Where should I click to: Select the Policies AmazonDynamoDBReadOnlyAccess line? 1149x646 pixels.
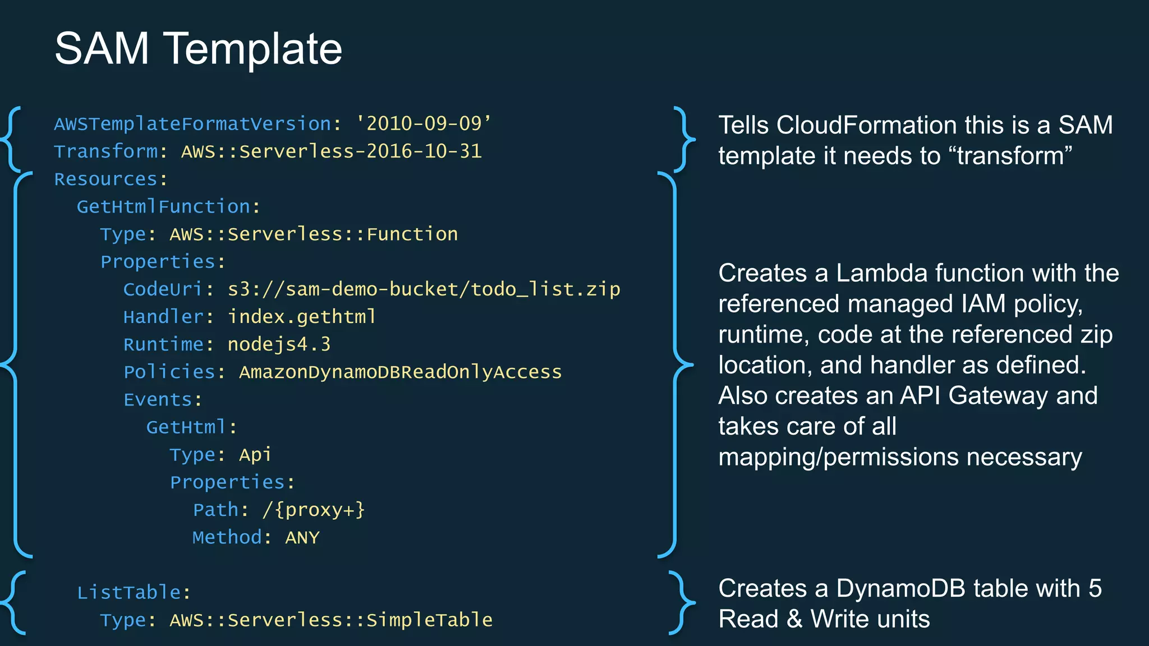pyautogui.click(x=342, y=372)
